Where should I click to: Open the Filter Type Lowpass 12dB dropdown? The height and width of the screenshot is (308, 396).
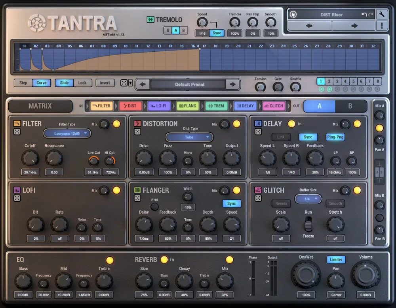click(x=67, y=133)
